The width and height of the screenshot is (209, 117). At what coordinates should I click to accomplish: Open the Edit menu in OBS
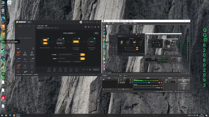(x=109, y=23)
